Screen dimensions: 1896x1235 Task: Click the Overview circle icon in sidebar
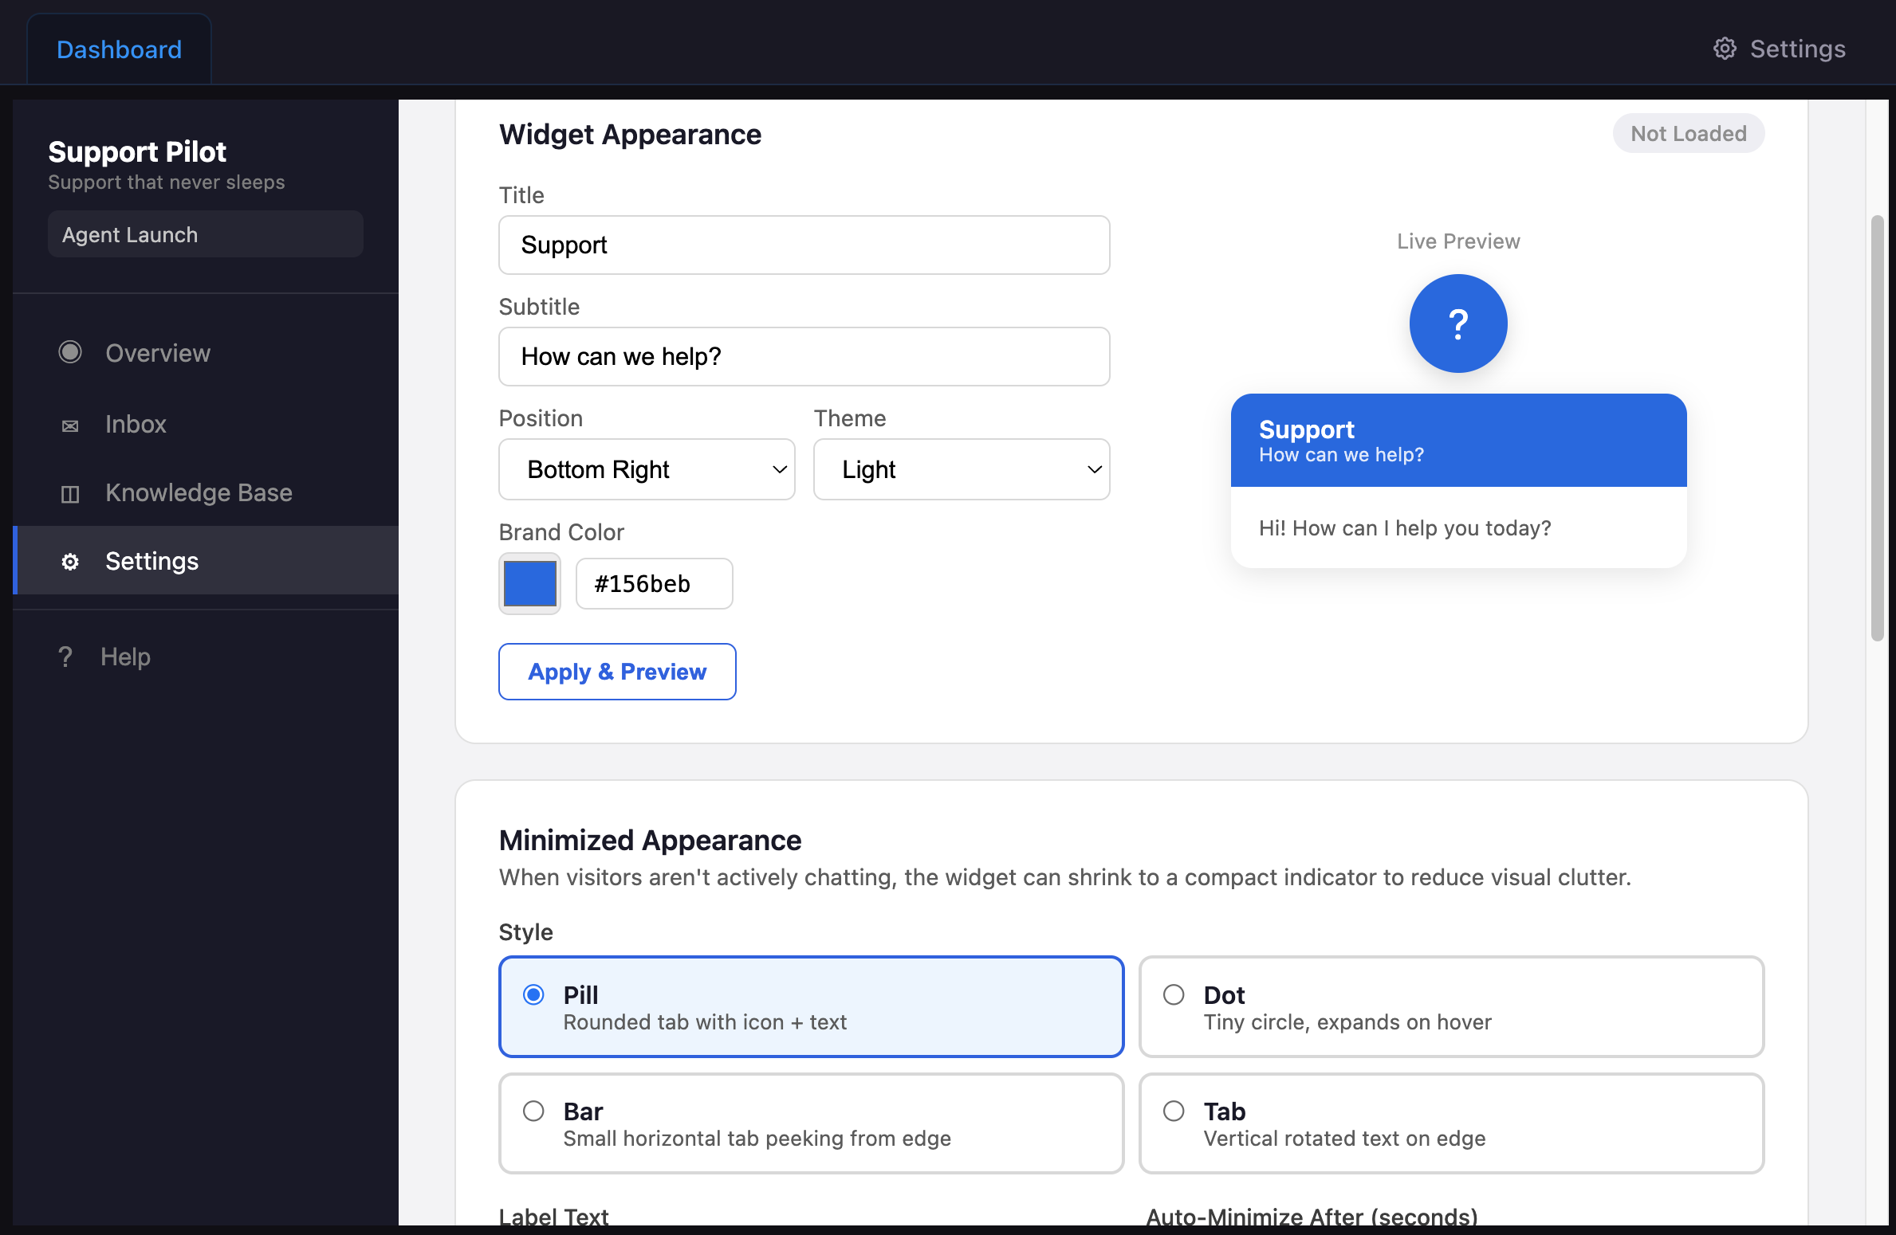pos(70,352)
